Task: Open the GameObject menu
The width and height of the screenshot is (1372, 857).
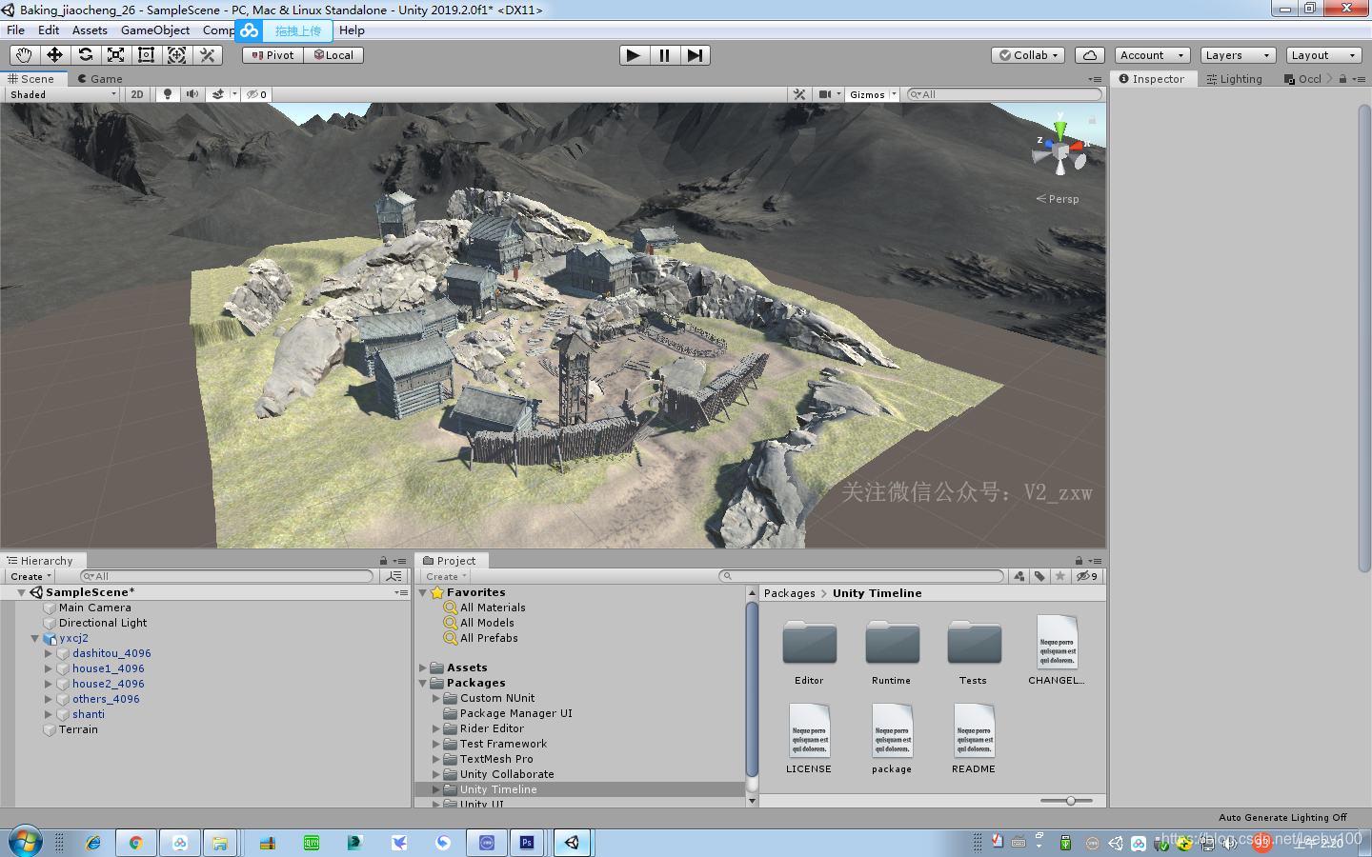Action: coord(155,30)
